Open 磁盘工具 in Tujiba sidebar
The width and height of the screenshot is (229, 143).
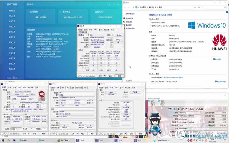point(12,37)
